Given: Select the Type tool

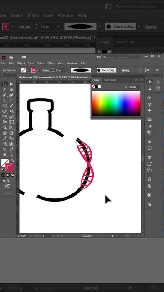Looking at the screenshot, I should point(5,100).
